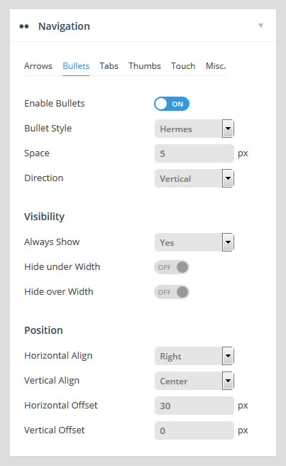Switch to the Misc. tab
The image size is (286, 466).
(x=216, y=66)
